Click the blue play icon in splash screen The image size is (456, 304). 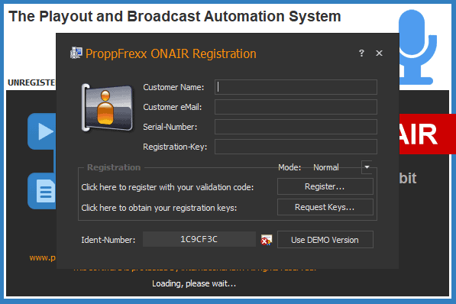[x=42, y=131]
